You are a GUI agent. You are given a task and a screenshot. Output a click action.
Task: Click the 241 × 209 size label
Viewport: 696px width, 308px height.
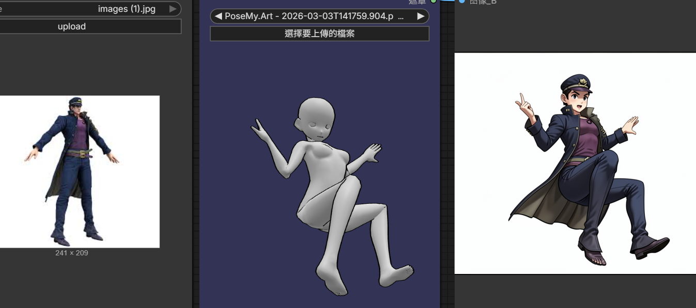[72, 253]
